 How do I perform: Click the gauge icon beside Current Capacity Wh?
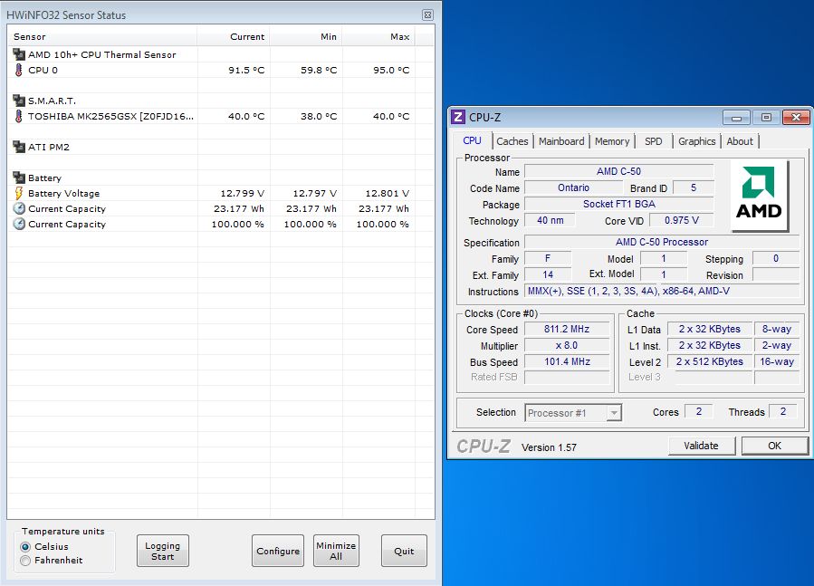point(19,209)
